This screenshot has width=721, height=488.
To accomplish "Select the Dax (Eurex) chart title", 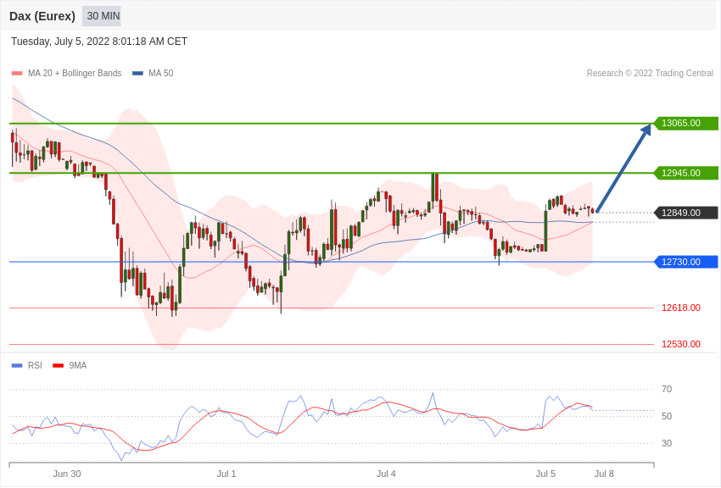I will pos(42,16).
